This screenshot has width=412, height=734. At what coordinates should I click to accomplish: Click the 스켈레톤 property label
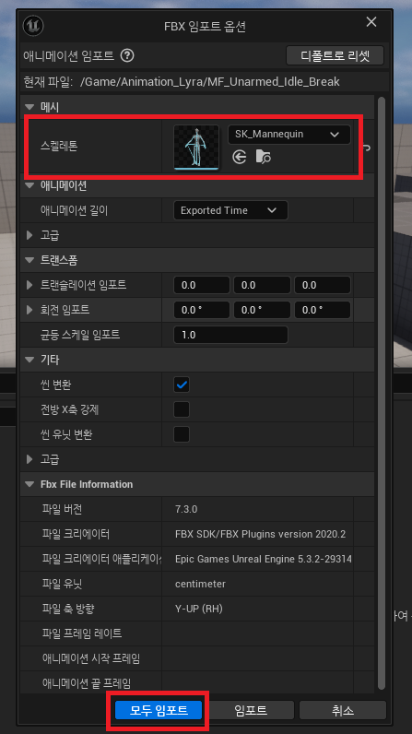click(59, 147)
